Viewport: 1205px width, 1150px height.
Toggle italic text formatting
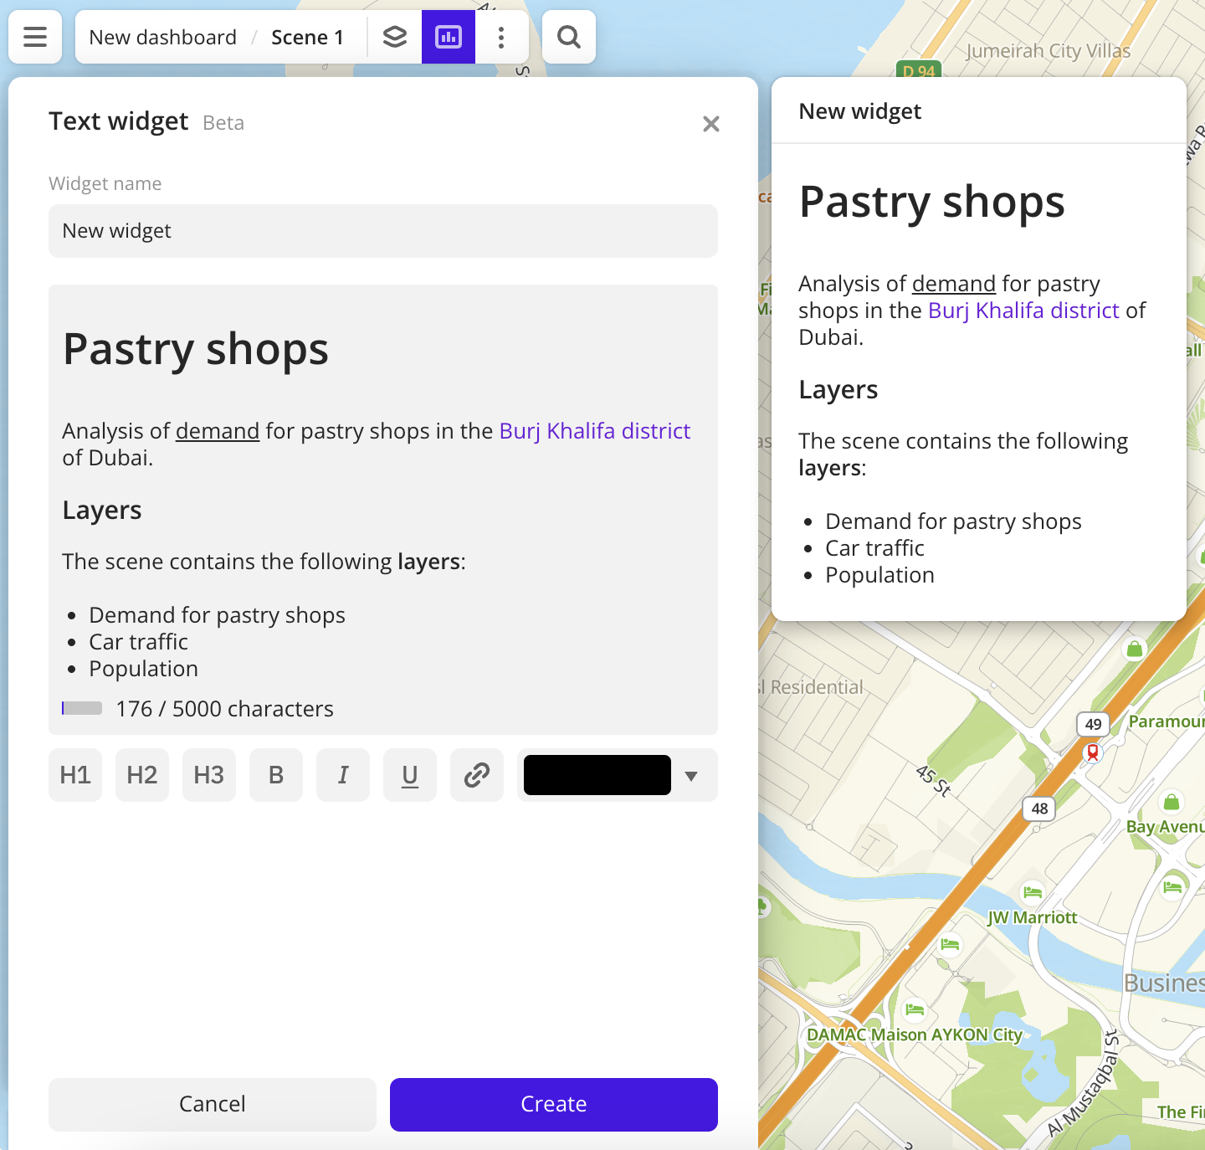pyautogui.click(x=342, y=775)
